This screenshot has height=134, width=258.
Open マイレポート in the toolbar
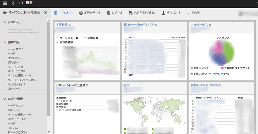pos(66,13)
